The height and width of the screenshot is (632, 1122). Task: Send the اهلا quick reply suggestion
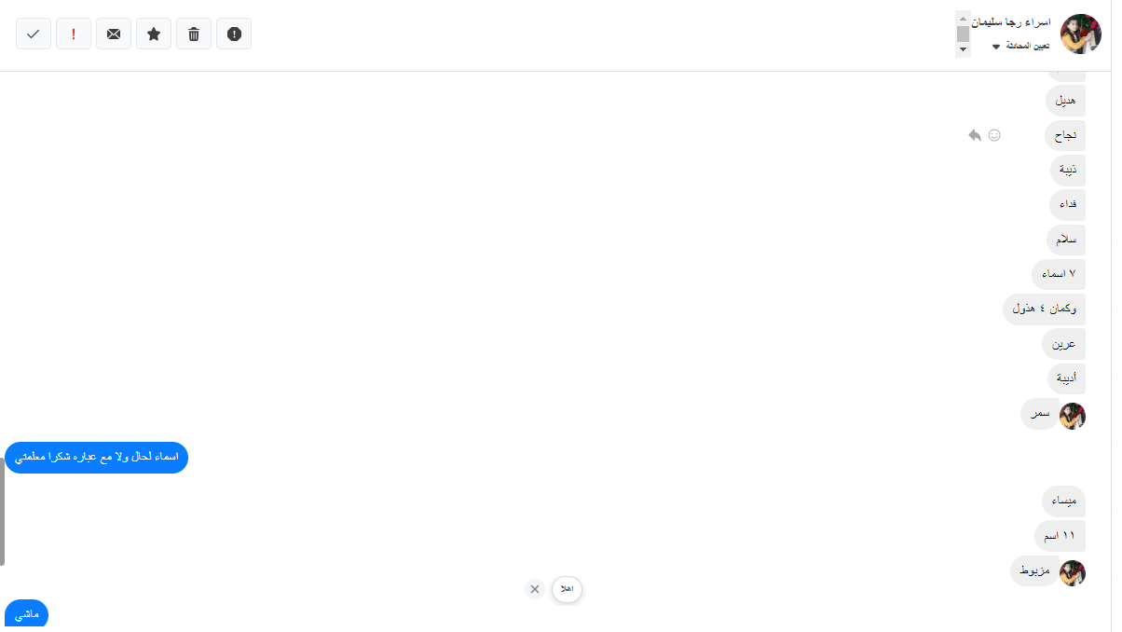click(567, 589)
